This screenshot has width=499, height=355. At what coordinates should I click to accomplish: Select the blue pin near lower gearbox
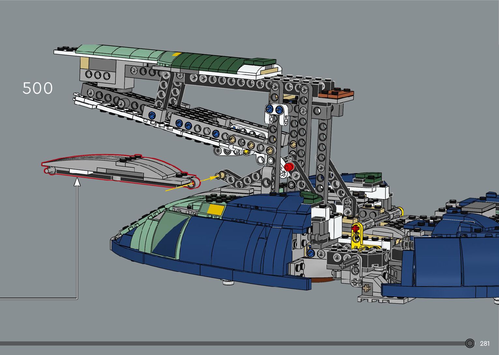311,253
